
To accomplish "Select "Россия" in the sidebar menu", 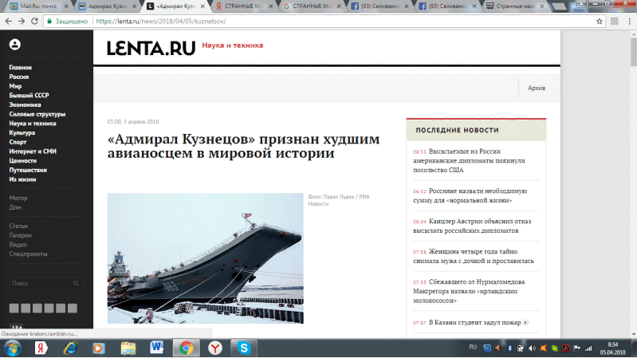I will (x=19, y=77).
